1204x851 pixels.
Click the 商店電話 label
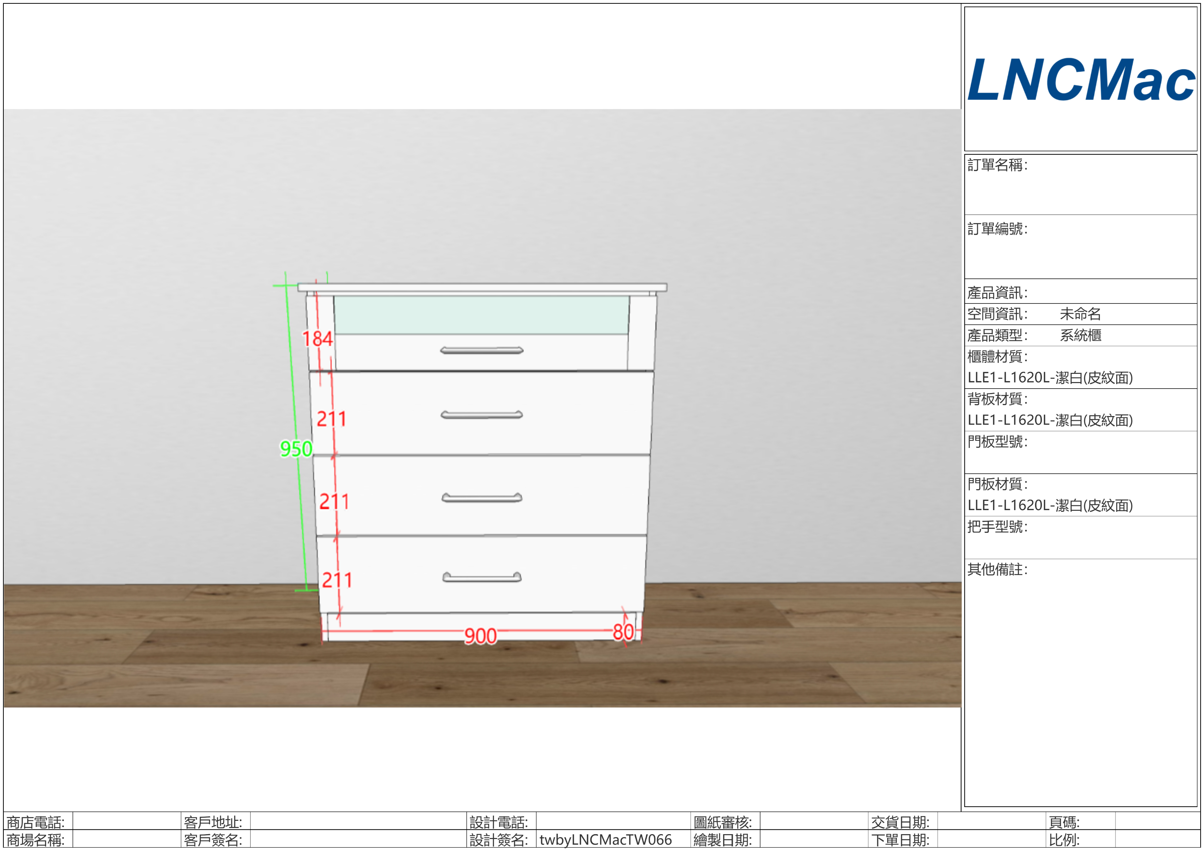point(36,822)
